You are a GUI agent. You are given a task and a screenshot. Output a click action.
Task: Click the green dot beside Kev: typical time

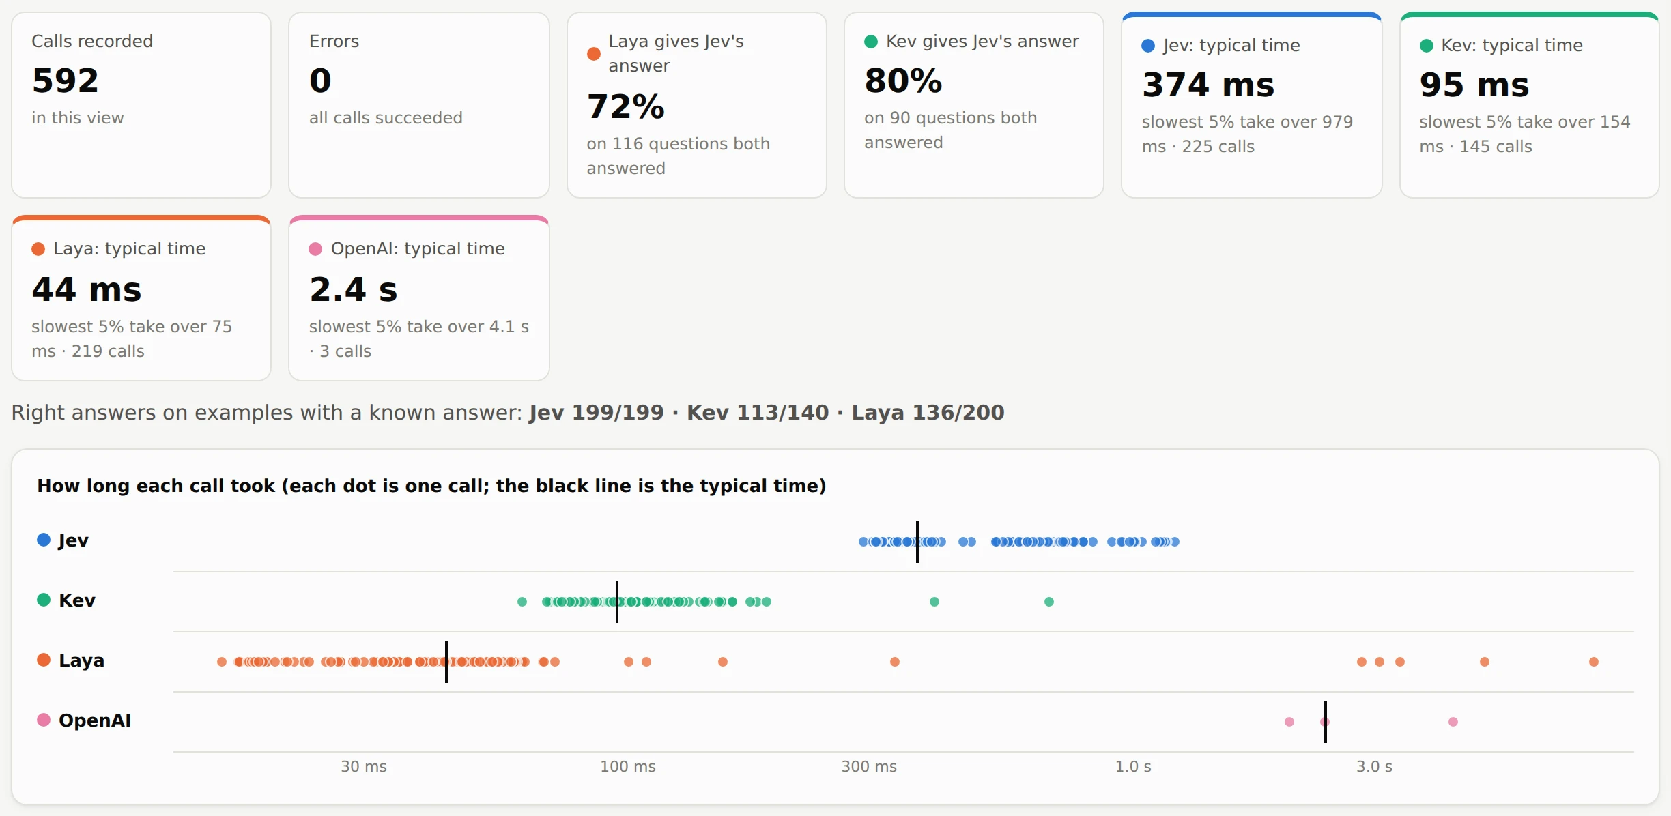1426,46
